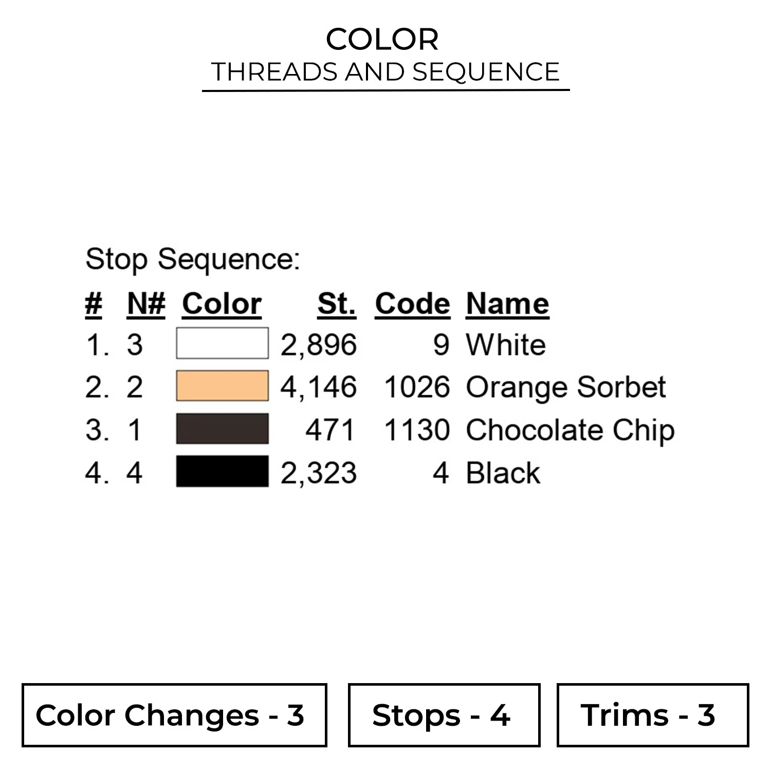Pick the Chocolate Chip brown swatch
This screenshot has height=771, width=771.
pyautogui.click(x=222, y=429)
